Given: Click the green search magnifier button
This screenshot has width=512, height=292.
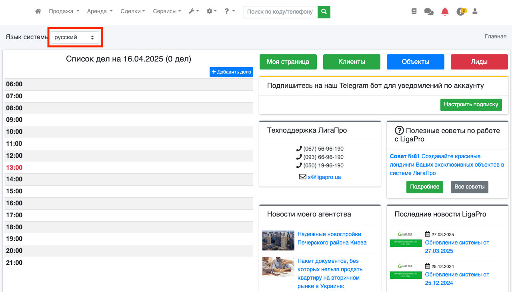Looking at the screenshot, I should click(x=324, y=12).
